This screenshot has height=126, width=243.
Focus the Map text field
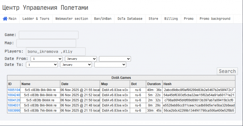coord(46,43)
